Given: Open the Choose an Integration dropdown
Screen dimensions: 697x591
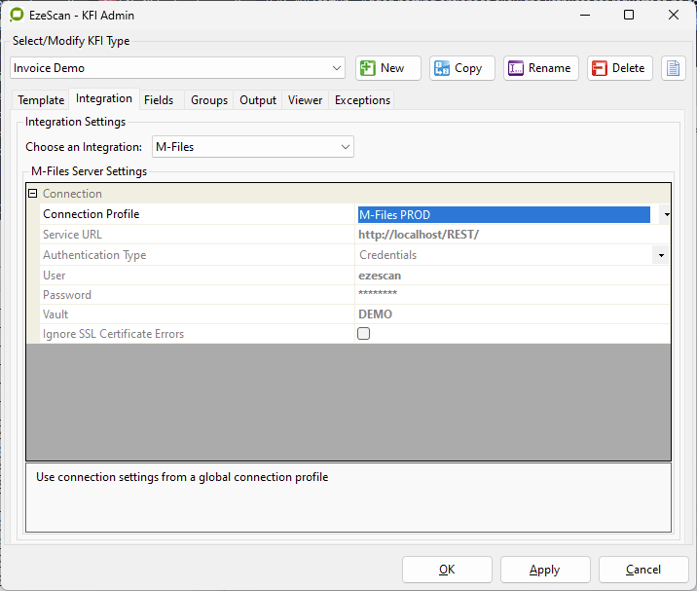Looking at the screenshot, I should 346,147.
